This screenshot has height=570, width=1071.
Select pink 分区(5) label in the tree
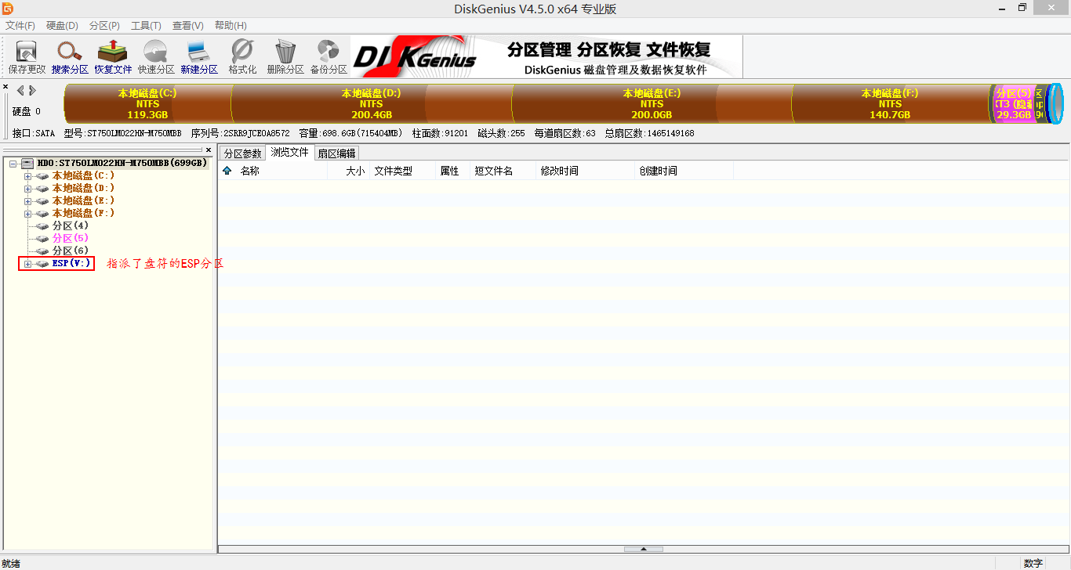pos(71,239)
